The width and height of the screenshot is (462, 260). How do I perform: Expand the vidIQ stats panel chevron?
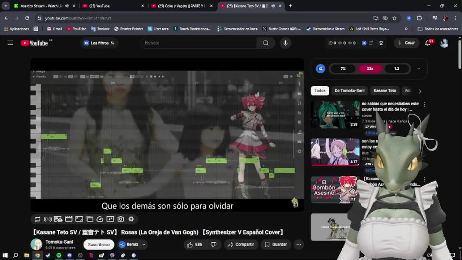coord(419,69)
